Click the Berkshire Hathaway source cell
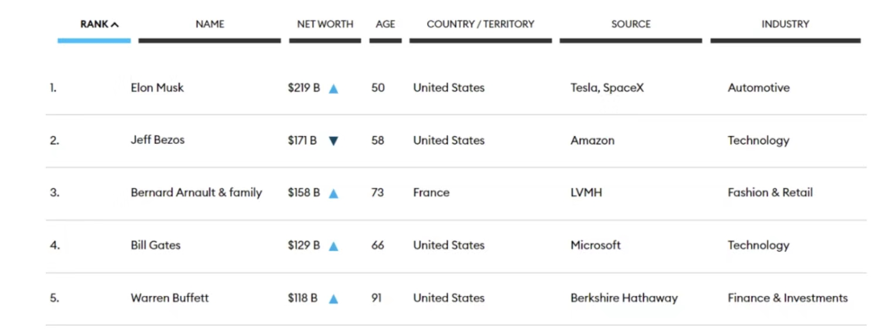The width and height of the screenshot is (889, 331). point(624,298)
